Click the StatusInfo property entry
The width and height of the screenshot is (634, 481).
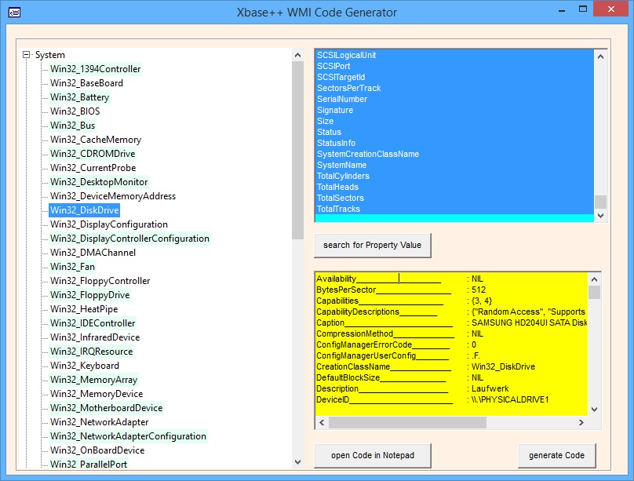(x=336, y=144)
